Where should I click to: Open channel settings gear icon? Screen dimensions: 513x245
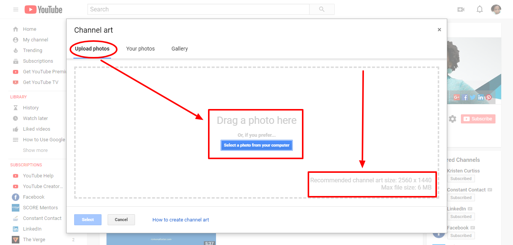[x=452, y=119]
